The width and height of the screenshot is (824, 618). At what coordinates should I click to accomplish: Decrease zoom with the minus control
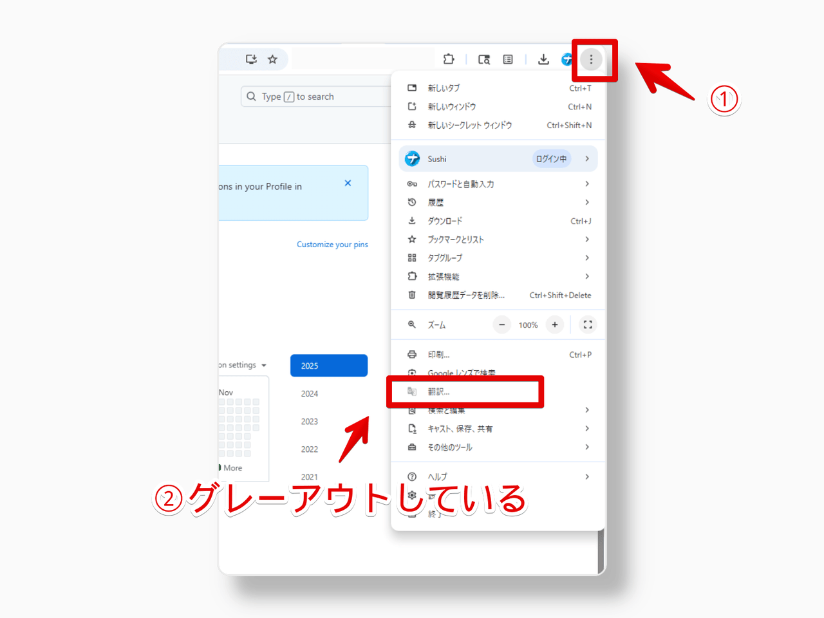pyautogui.click(x=501, y=324)
